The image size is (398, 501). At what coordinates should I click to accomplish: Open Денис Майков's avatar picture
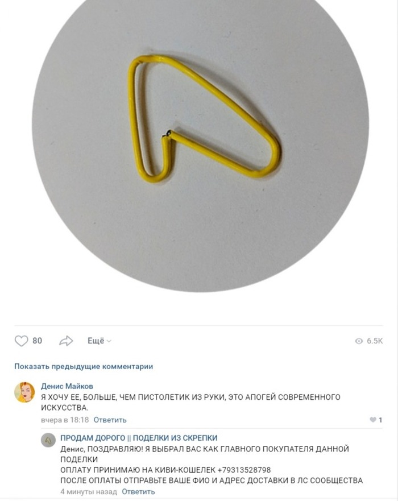(24, 392)
